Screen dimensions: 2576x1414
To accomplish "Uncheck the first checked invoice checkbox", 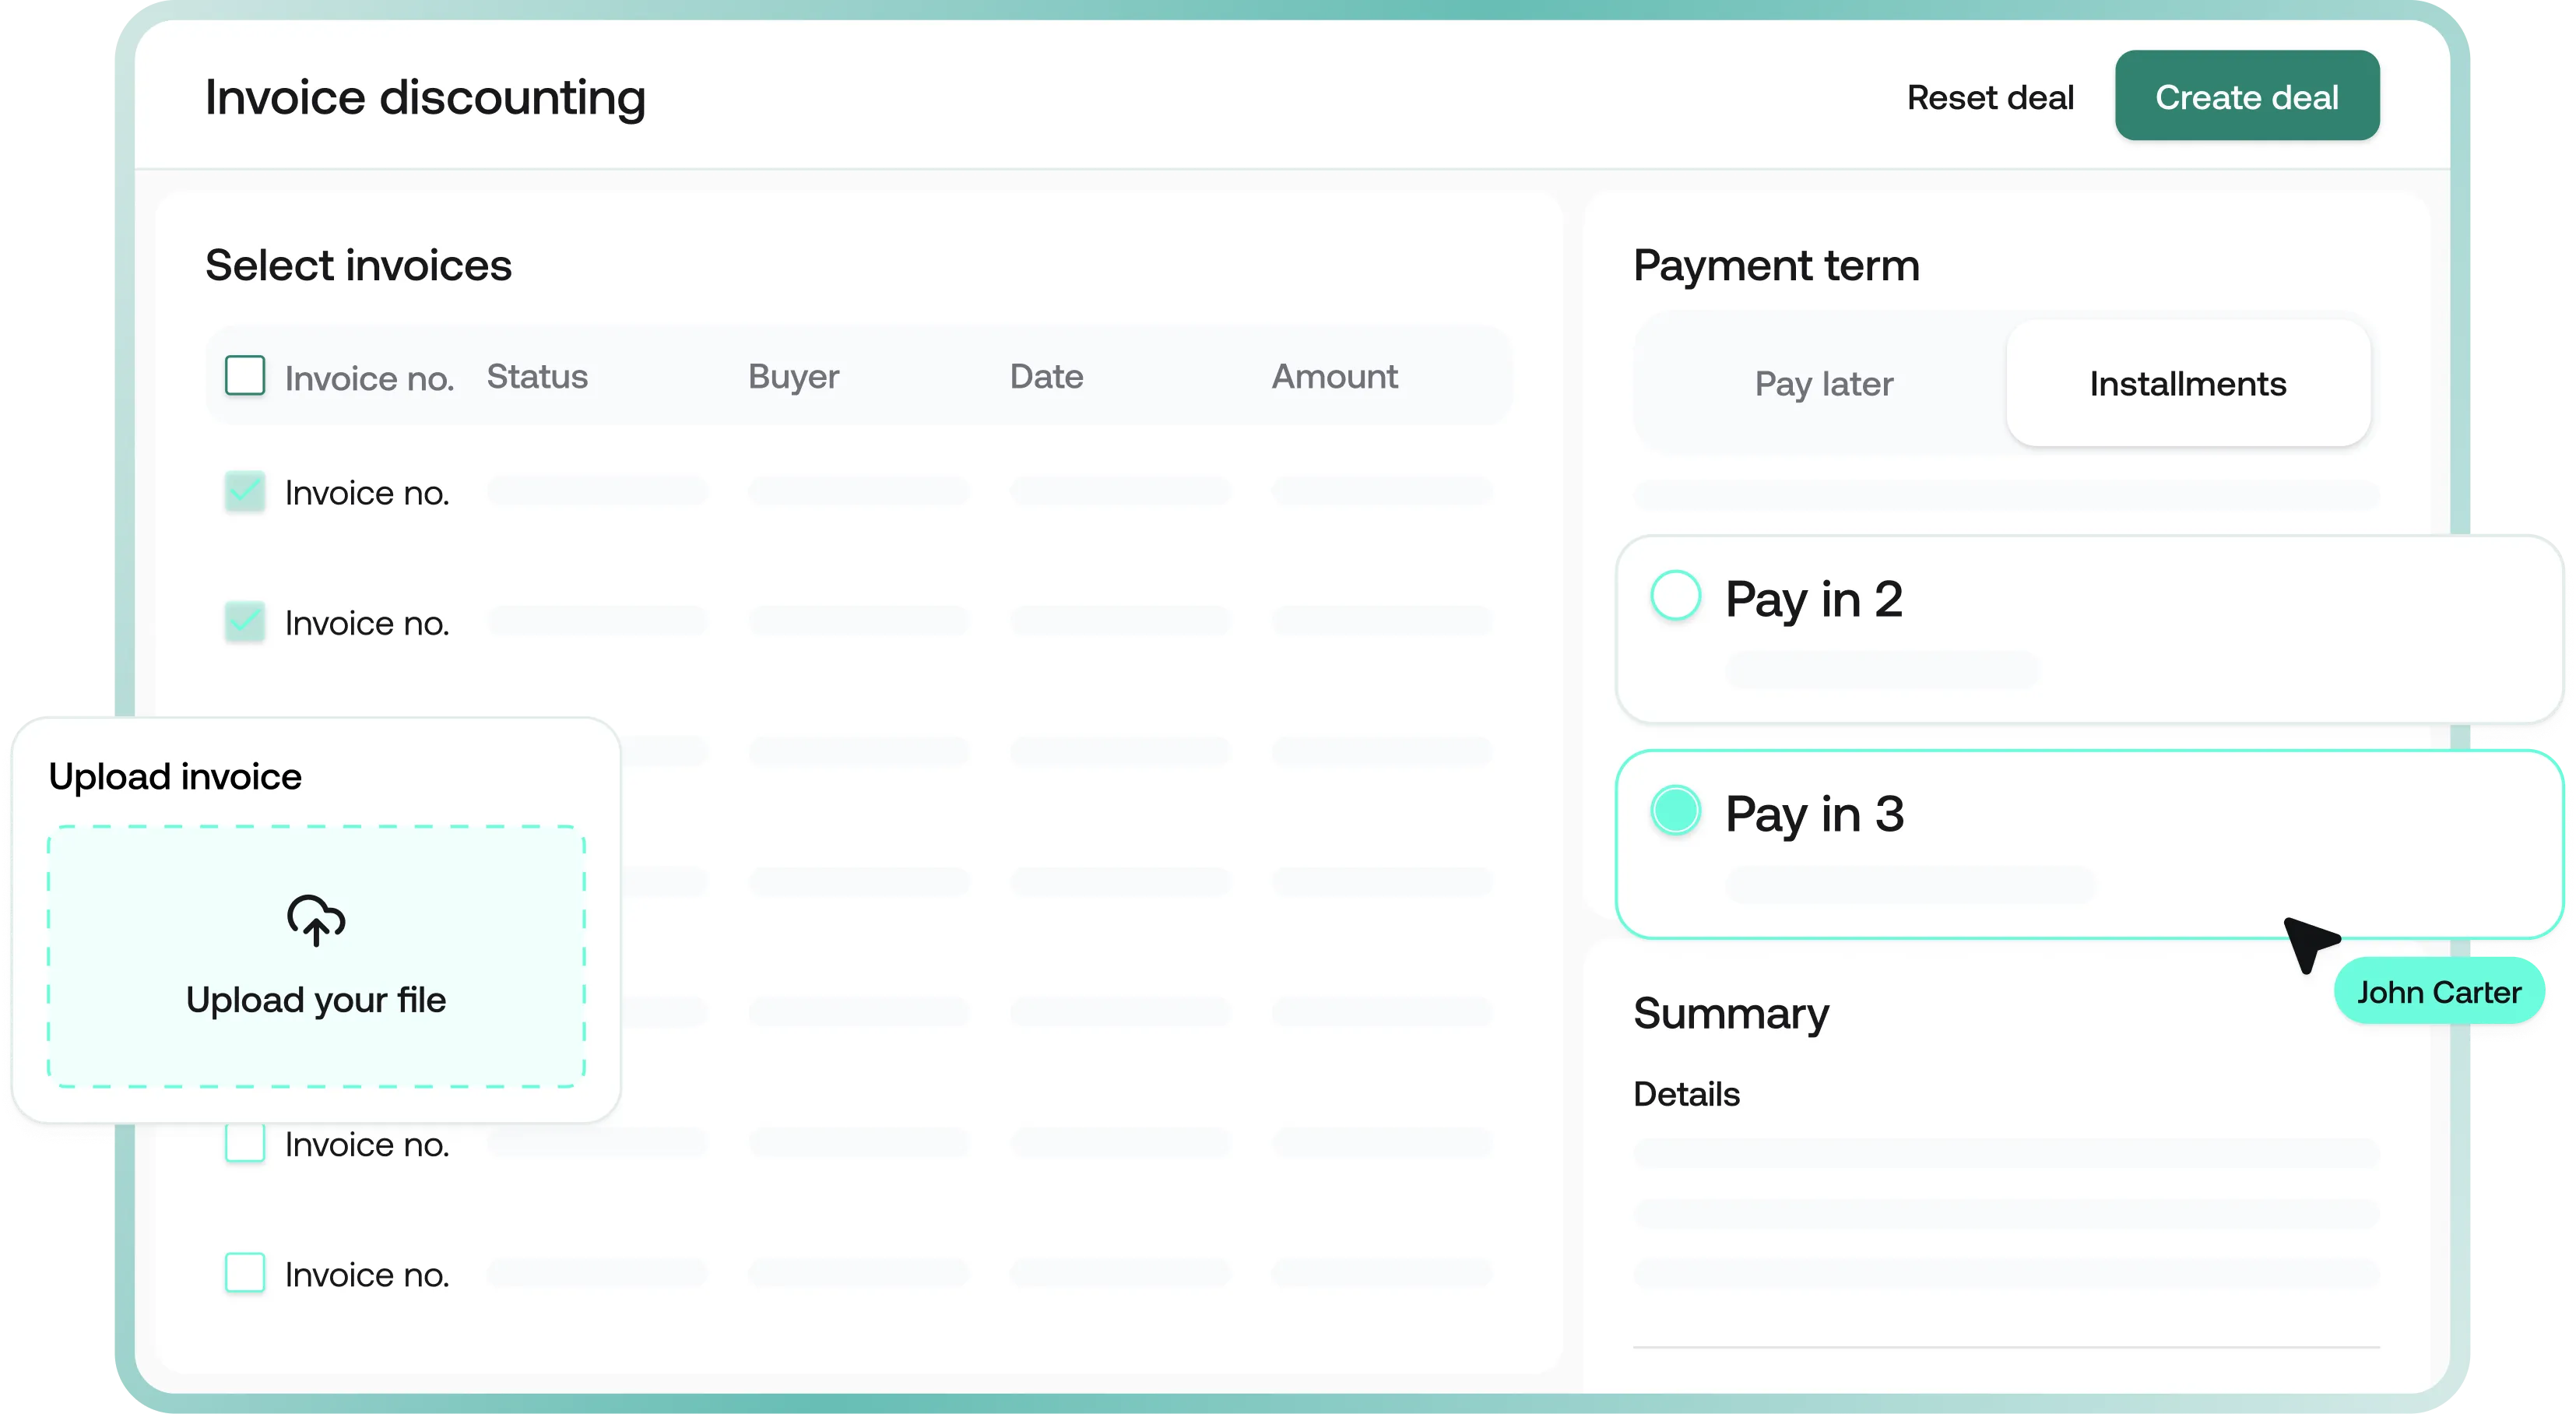I will point(245,491).
